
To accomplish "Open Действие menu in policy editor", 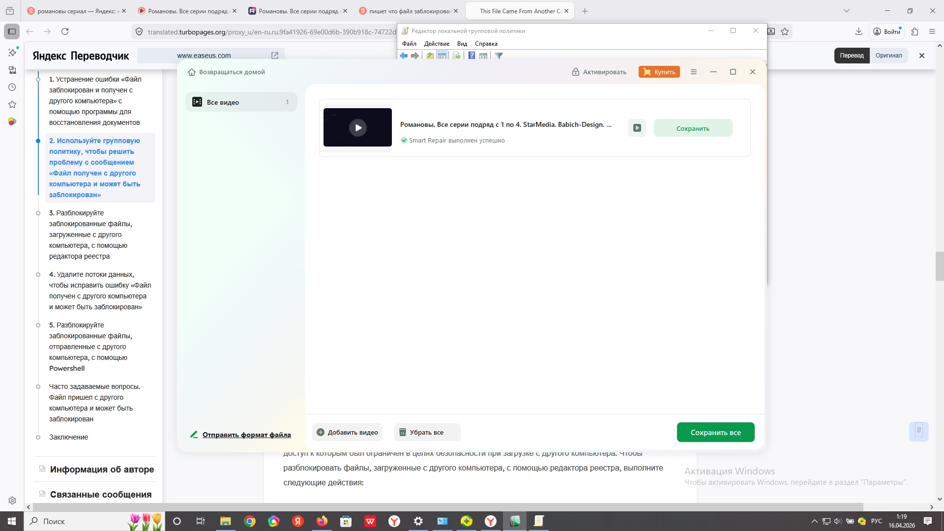I will click(x=436, y=44).
